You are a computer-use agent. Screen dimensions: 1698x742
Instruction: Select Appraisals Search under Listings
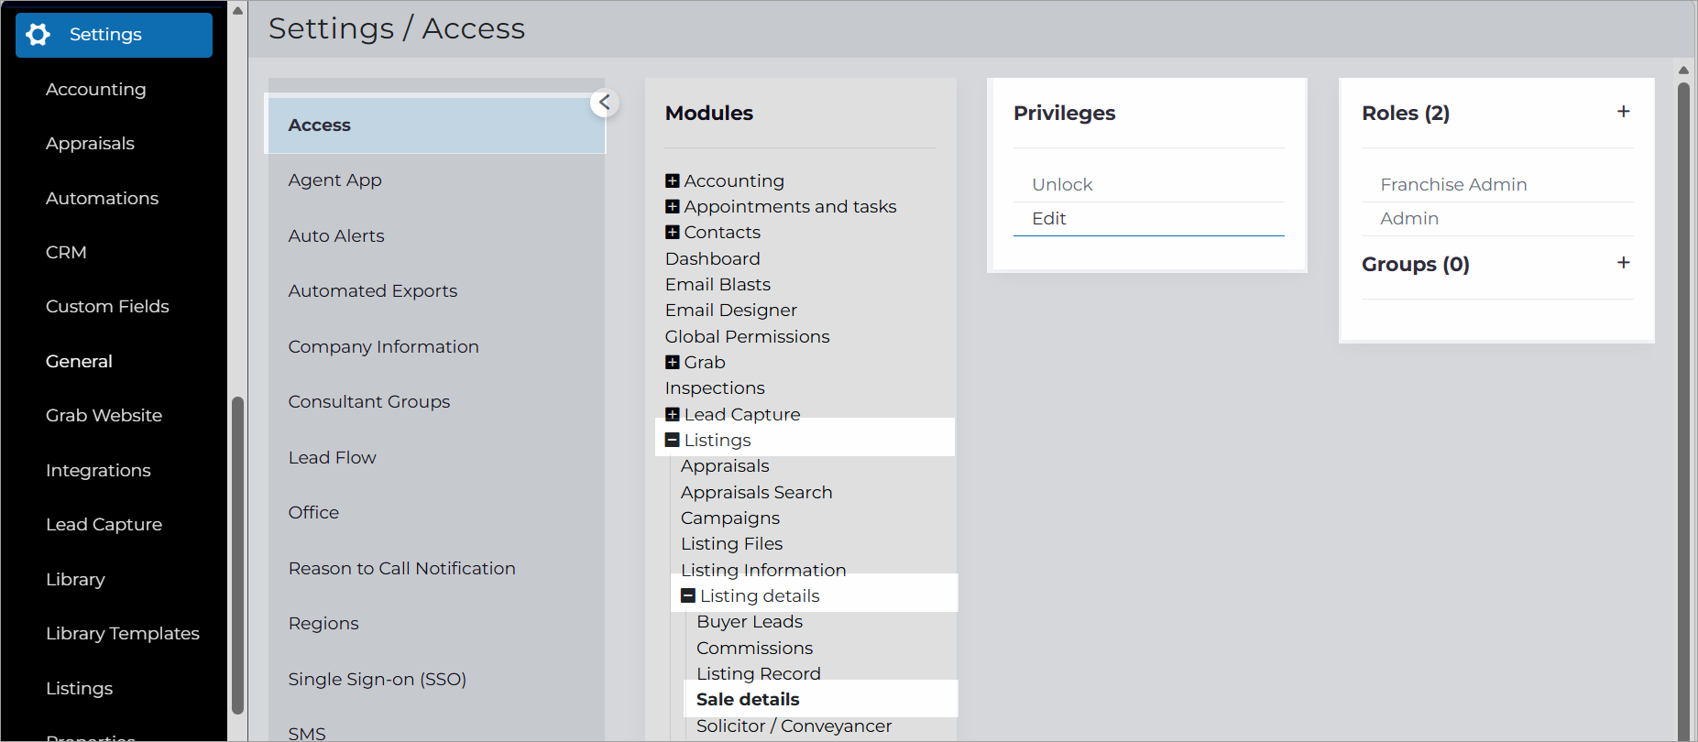[x=756, y=493]
